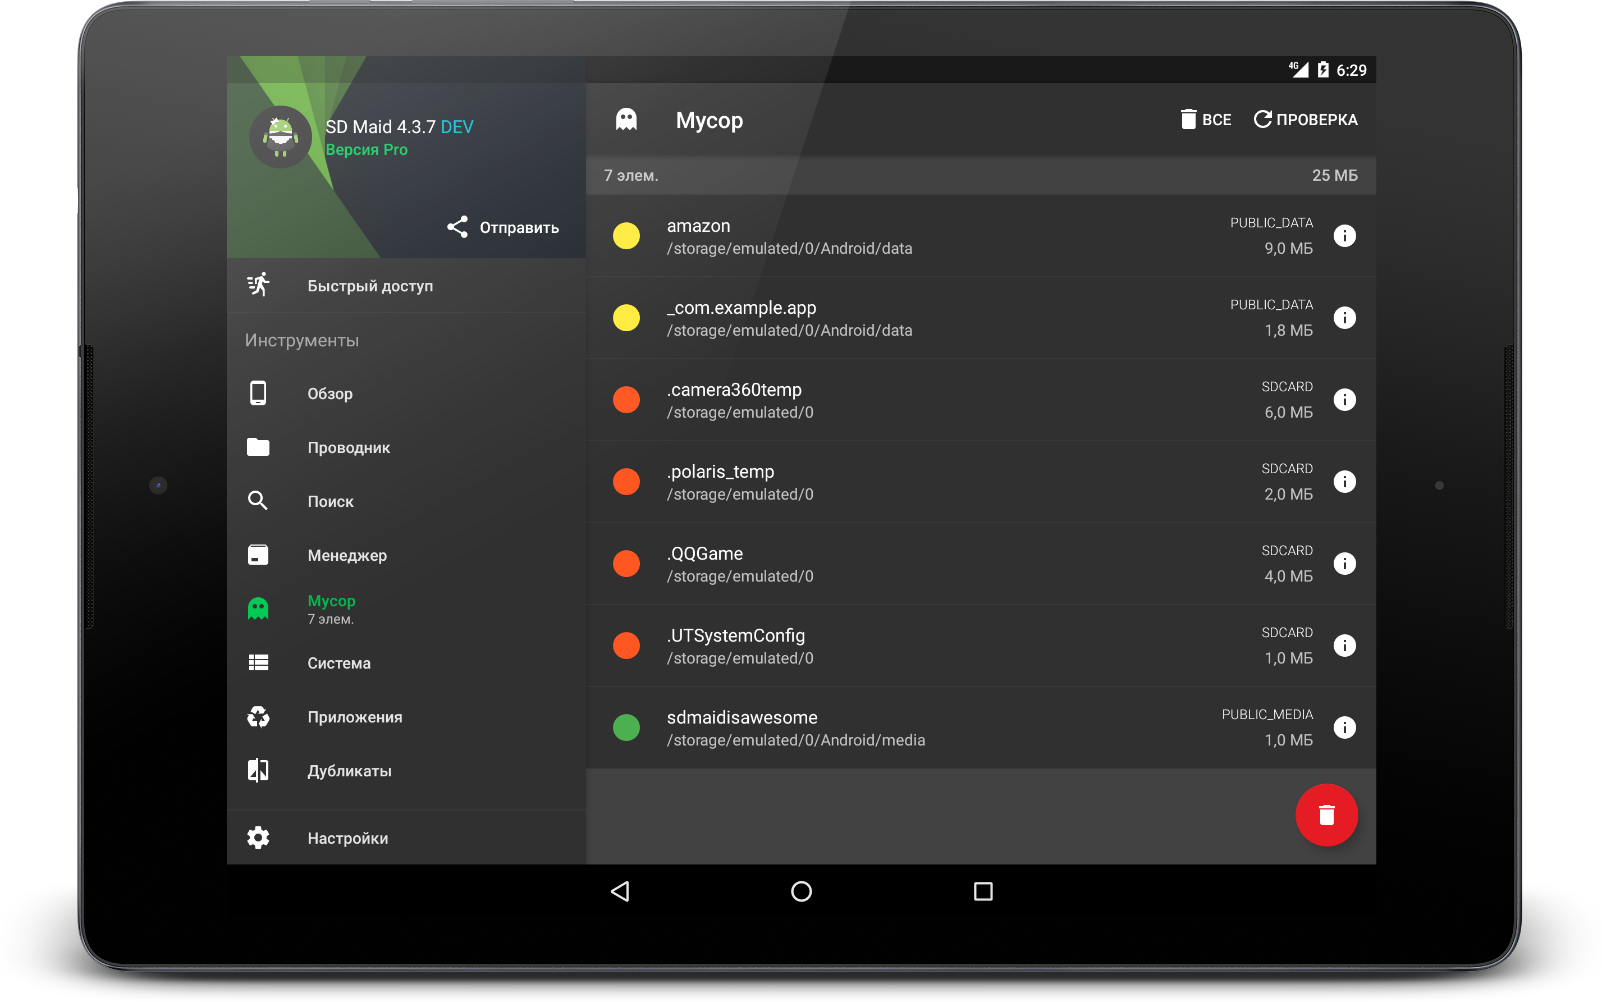
Task: Click orange dot beside .polaris_temp
Action: (626, 481)
